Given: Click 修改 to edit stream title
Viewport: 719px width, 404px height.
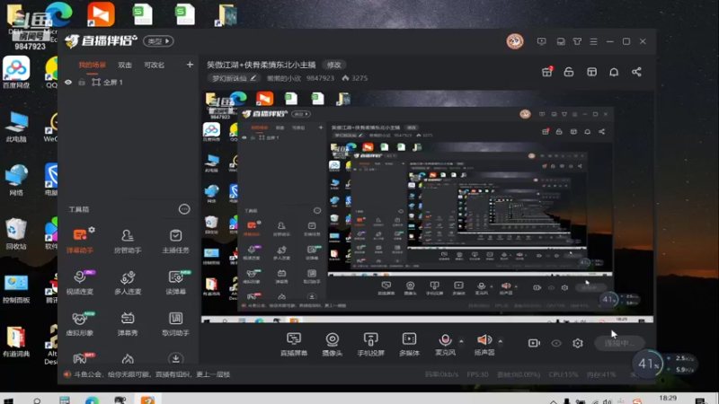Looking at the screenshot, I should tap(333, 65).
